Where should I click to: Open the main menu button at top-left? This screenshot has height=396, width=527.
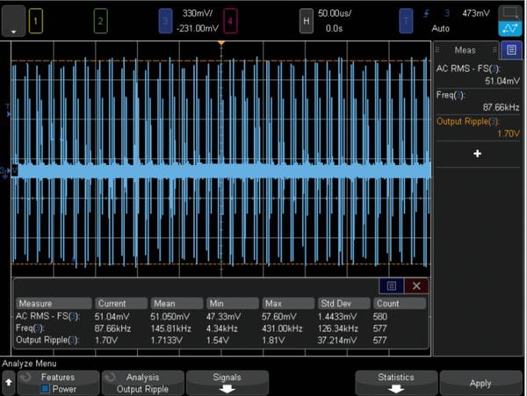pos(13,19)
